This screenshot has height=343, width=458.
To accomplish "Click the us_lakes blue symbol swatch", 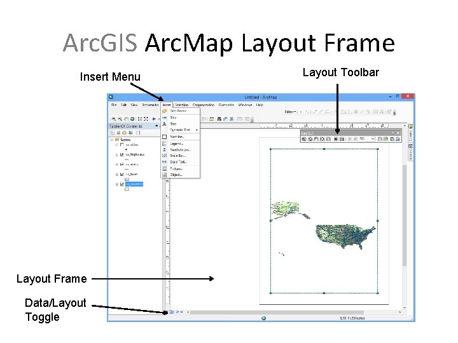I will click(127, 179).
